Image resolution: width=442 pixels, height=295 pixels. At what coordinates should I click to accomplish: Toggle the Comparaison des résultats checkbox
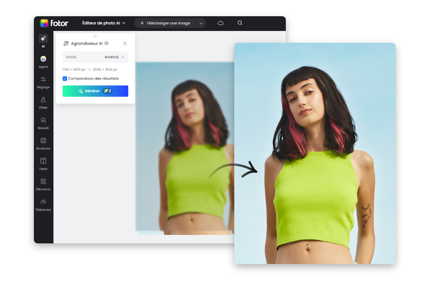pos(65,79)
